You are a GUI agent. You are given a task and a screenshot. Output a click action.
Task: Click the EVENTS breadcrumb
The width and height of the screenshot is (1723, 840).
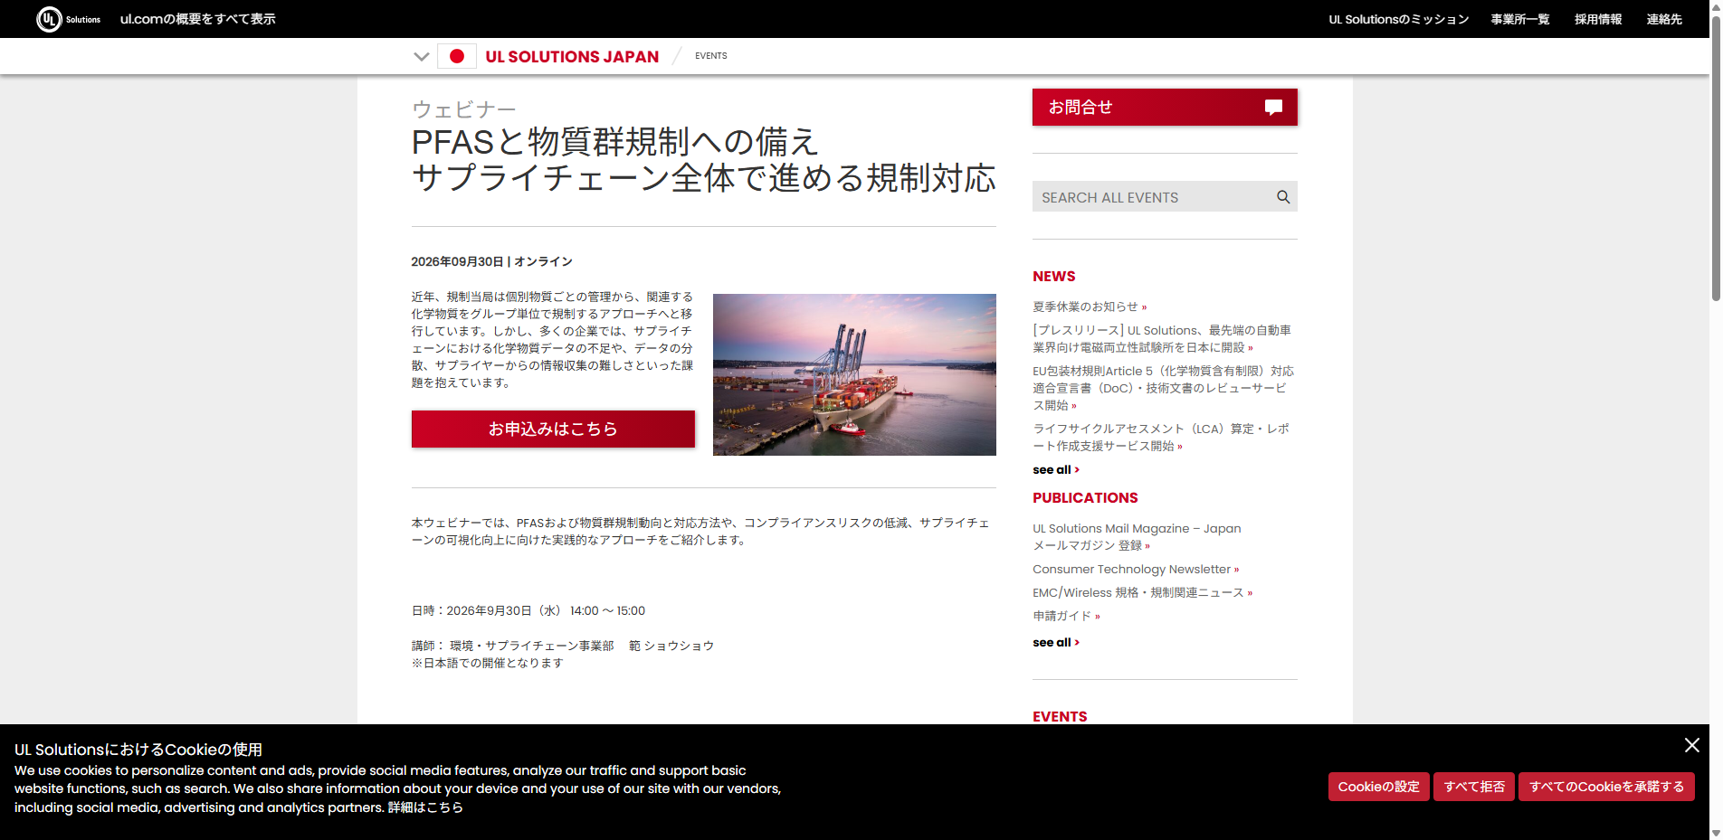[711, 56]
